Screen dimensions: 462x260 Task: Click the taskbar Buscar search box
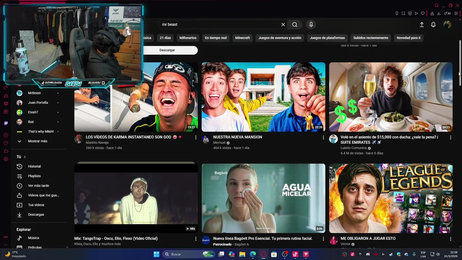tap(188, 254)
